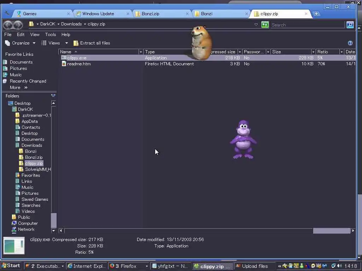The width and height of the screenshot is (362, 271).
Task: Open the Help menu
Action: tap(66, 35)
